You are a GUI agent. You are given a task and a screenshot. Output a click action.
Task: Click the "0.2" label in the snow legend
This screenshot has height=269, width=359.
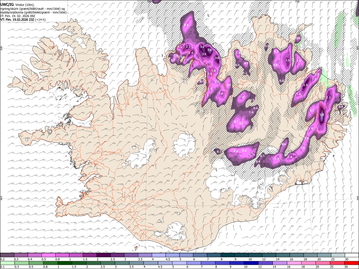click(x=2, y=259)
